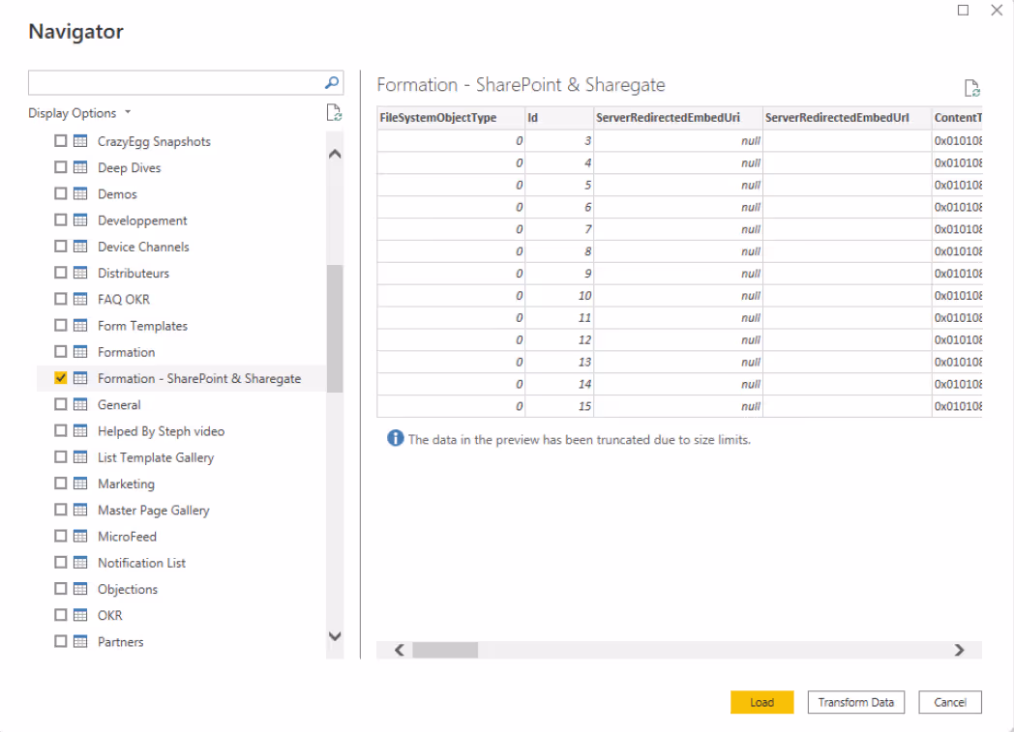Click the table icon beside Marketing
The width and height of the screenshot is (1014, 732).
(80, 483)
